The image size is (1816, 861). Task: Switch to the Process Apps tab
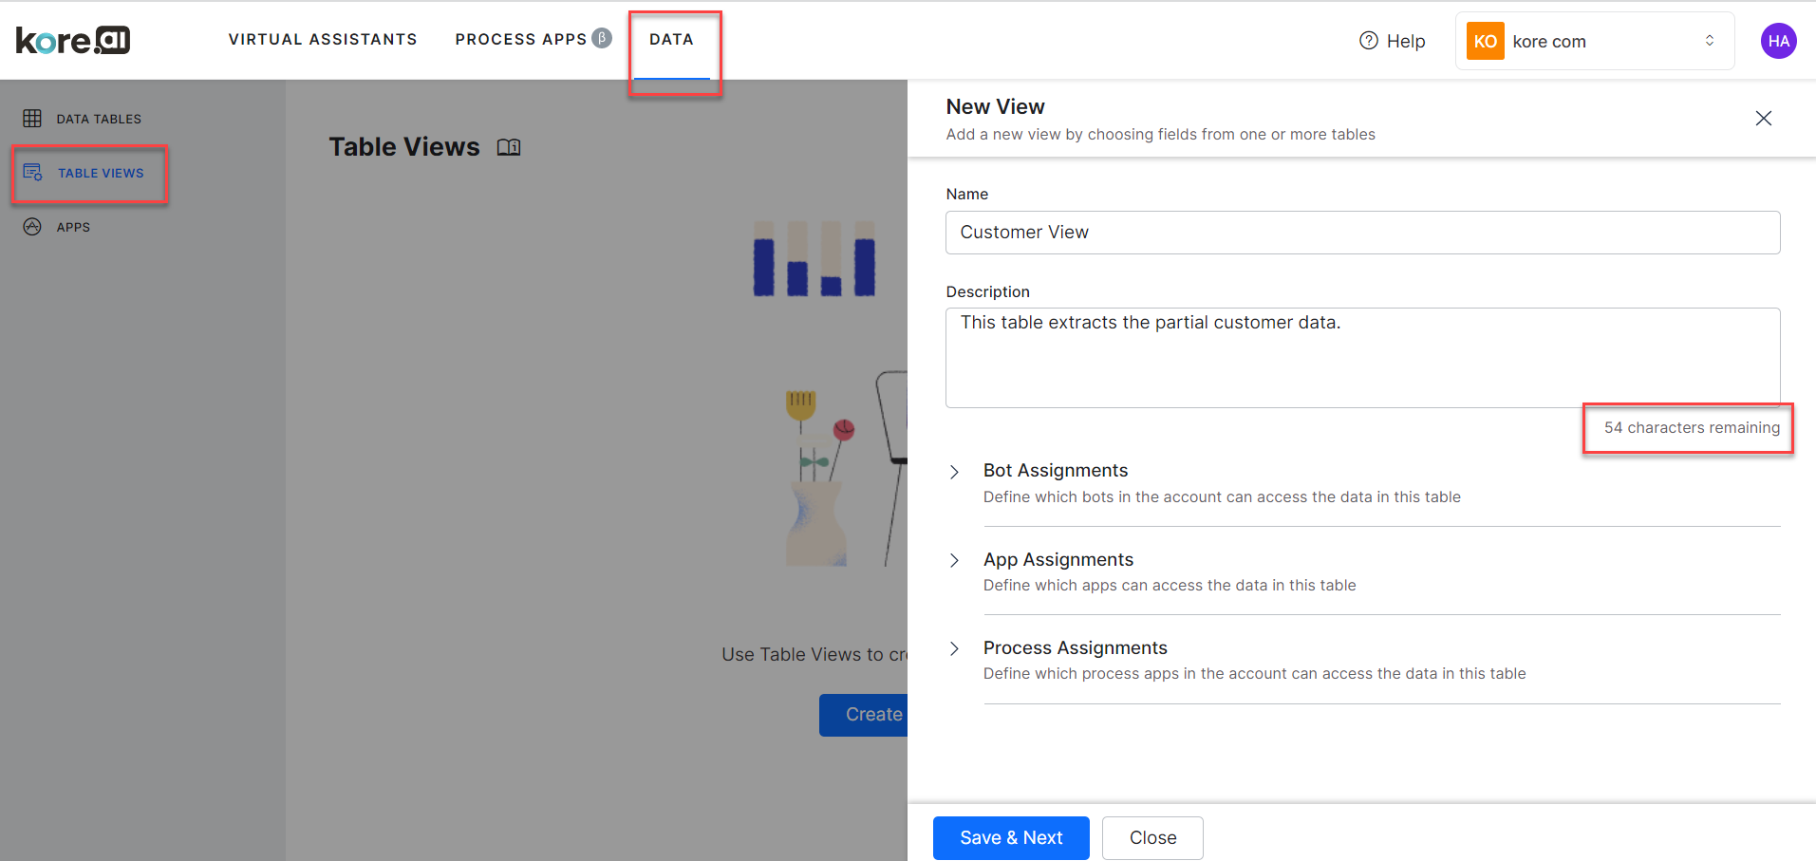pyautogui.click(x=521, y=39)
